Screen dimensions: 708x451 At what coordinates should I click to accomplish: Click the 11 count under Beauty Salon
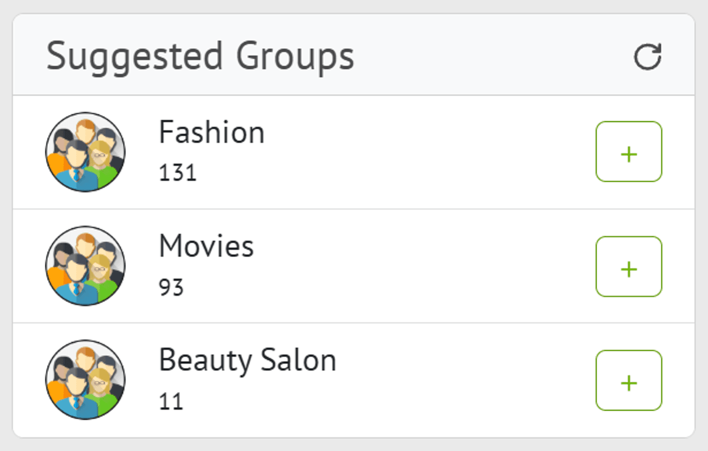click(x=171, y=401)
